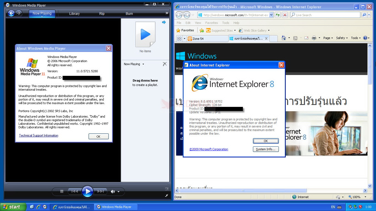Viewport: 376px width, 211px height.
Task: Open the recent pages dropdown beside IE navigation arrows
Action: (193, 15)
